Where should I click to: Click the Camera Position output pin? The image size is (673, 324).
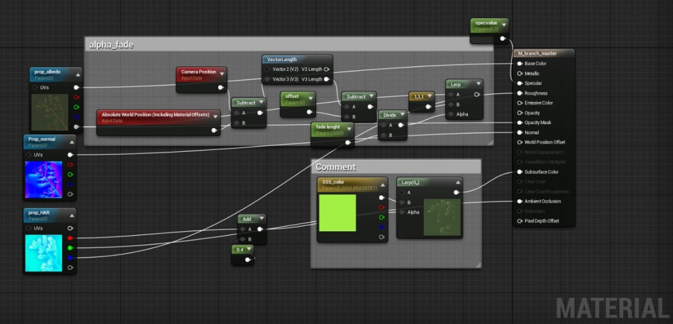[x=221, y=87]
